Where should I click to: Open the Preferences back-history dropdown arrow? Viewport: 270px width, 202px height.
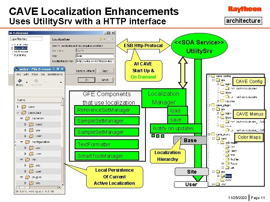[104, 39]
